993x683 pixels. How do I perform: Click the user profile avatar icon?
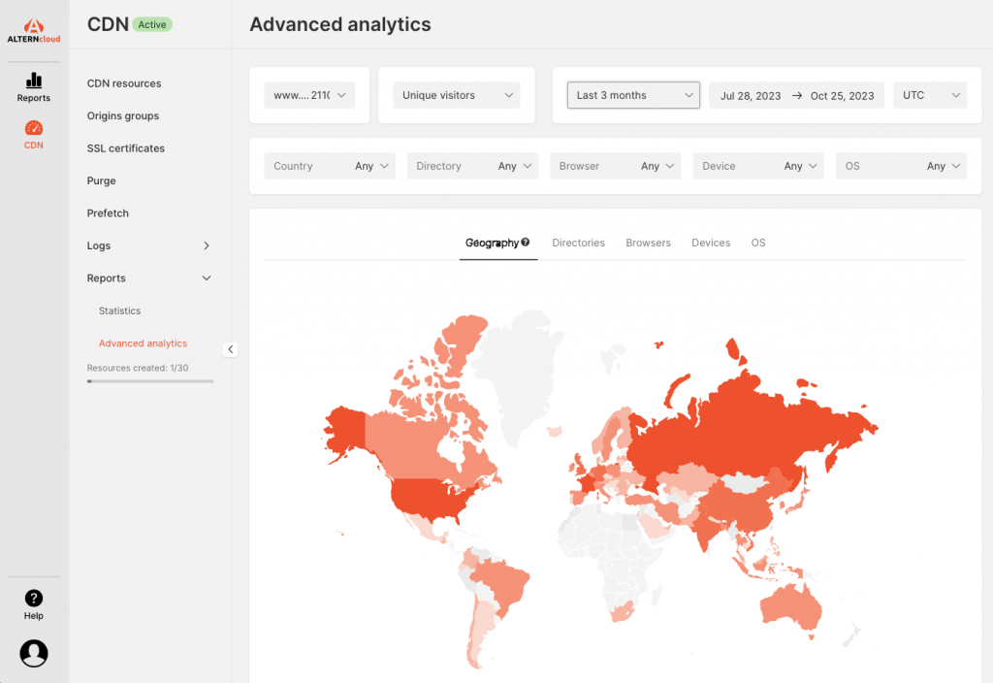[34, 653]
